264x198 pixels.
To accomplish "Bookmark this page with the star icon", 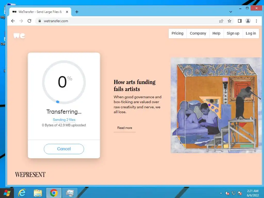I will (x=229, y=21).
